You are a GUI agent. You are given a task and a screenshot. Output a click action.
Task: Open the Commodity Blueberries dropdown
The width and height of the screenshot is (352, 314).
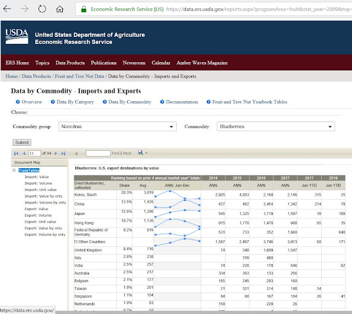point(276,126)
